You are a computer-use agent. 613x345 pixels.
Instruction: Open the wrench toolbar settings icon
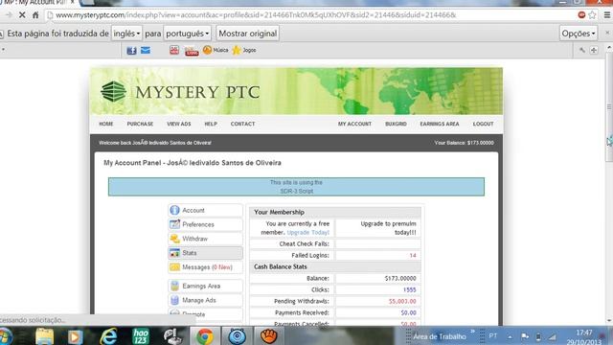point(582,50)
